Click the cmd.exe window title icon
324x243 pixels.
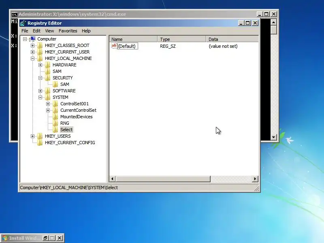click(x=14, y=14)
